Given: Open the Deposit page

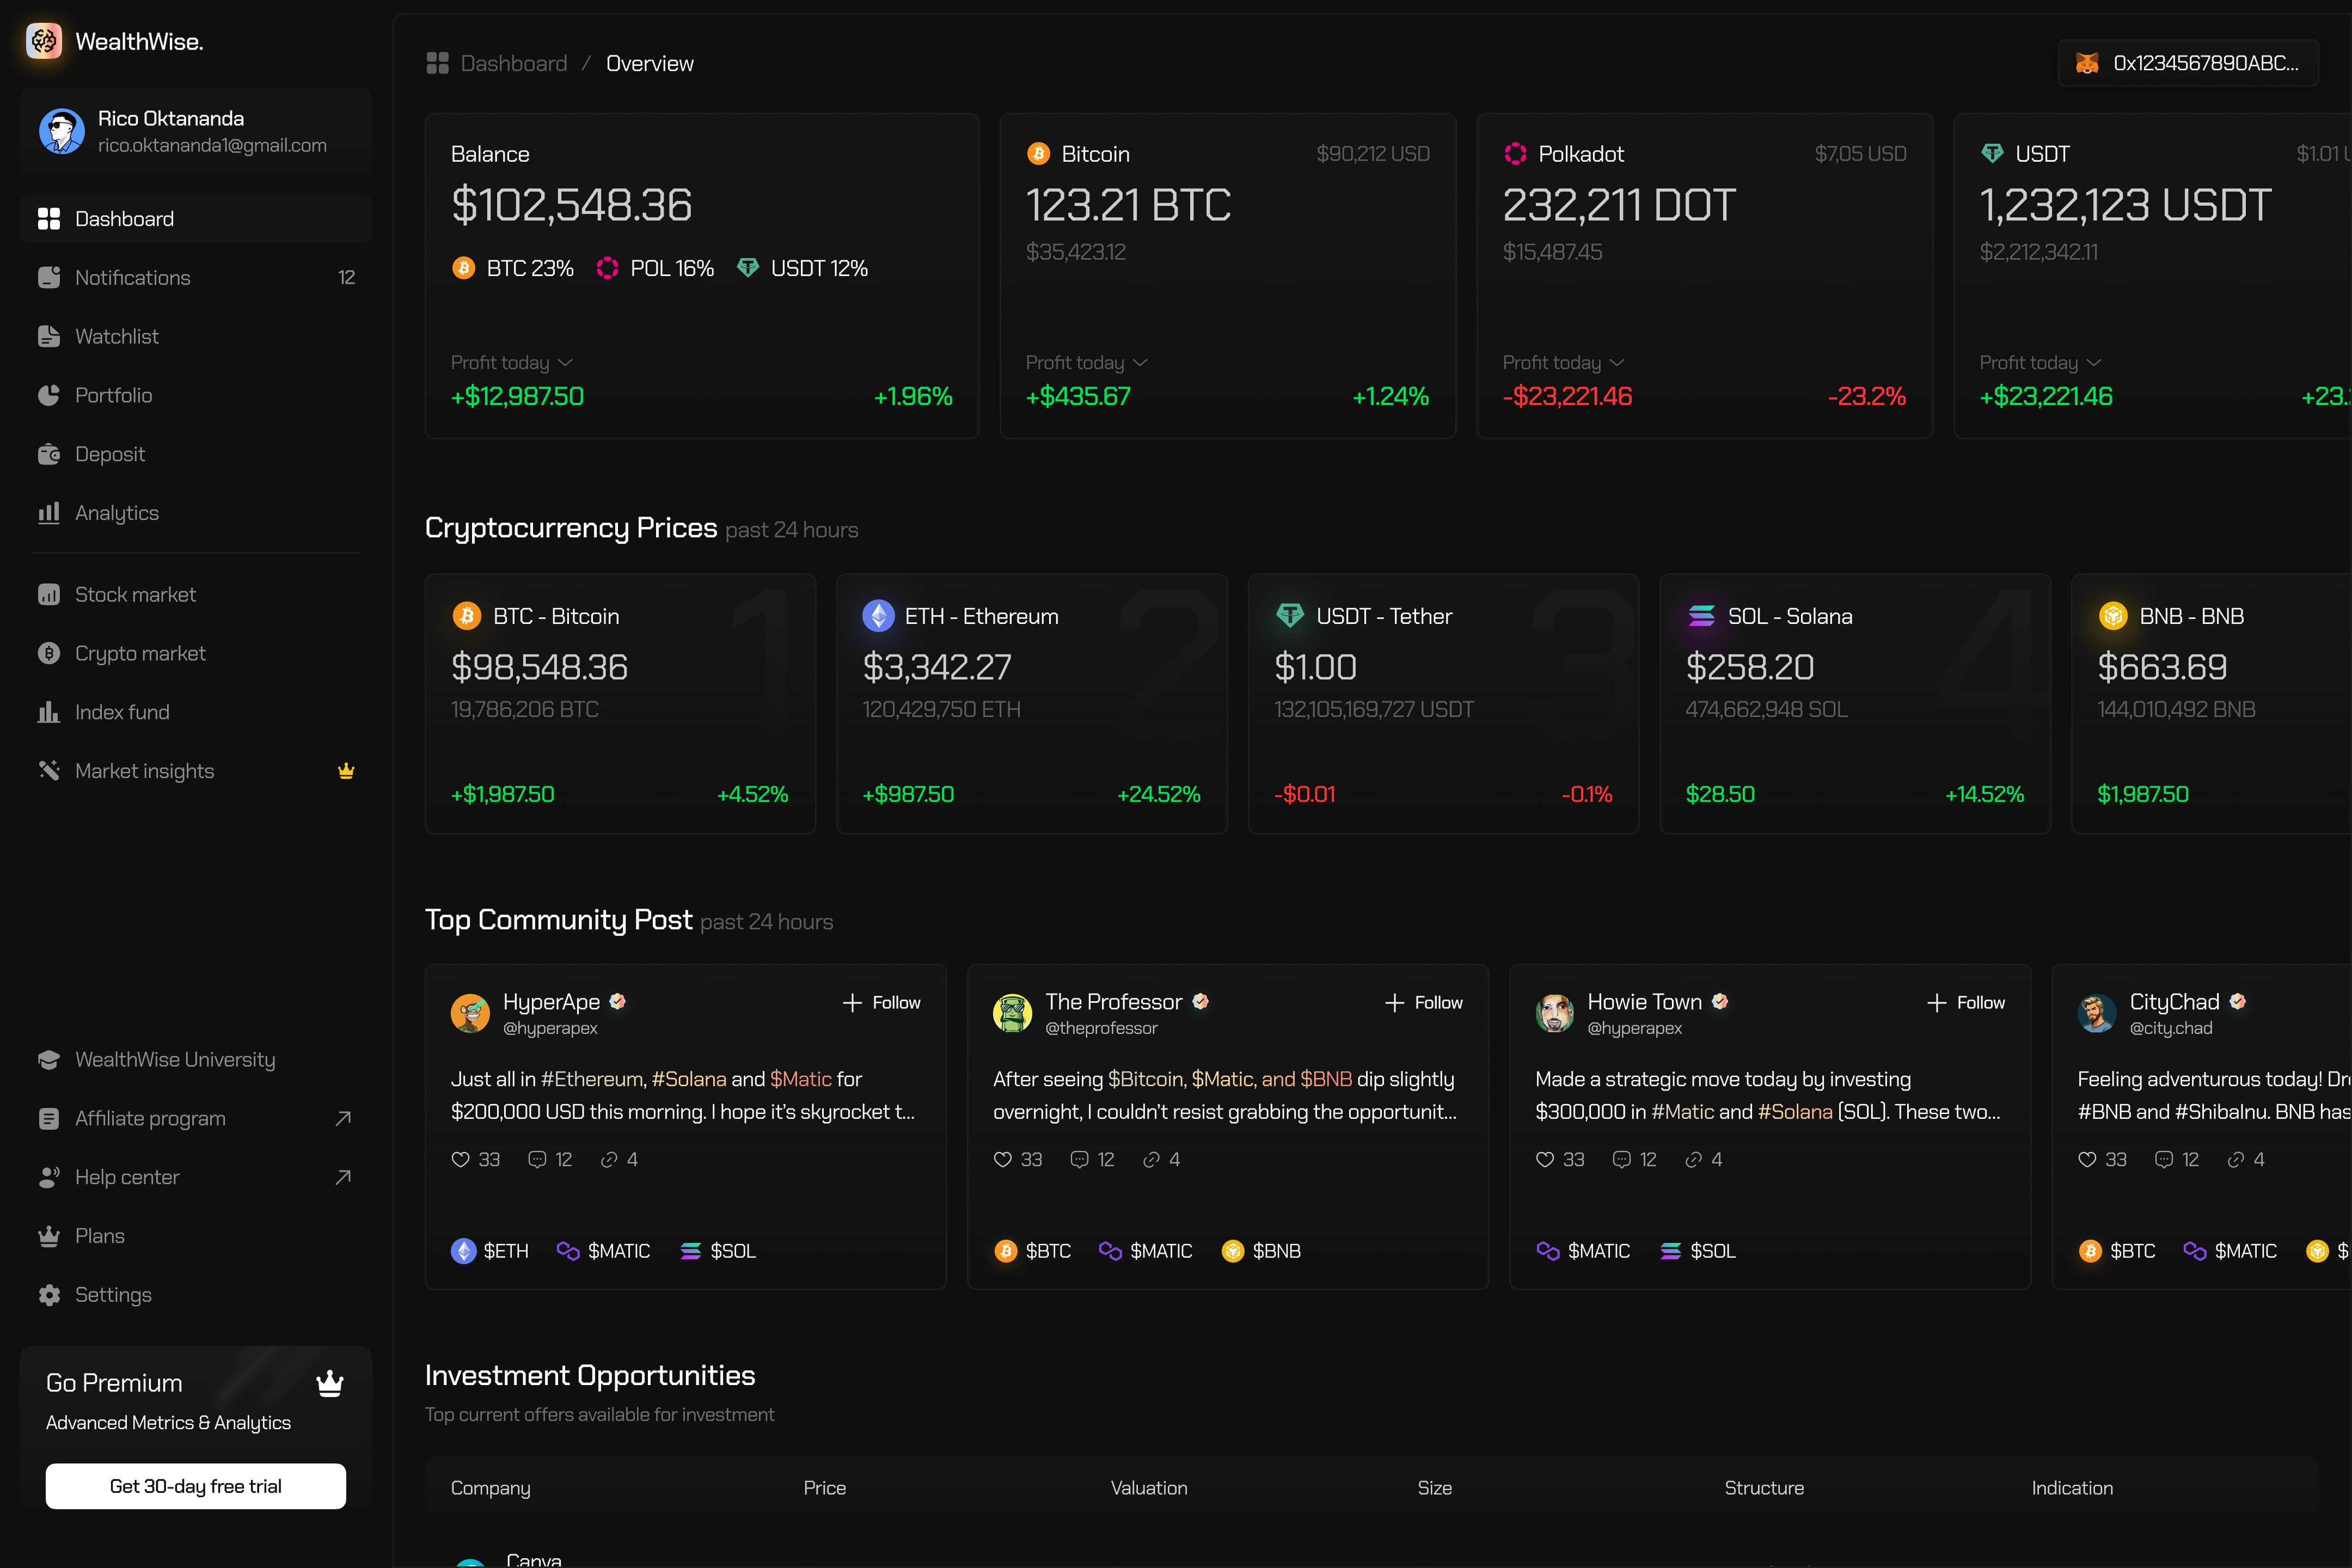Looking at the screenshot, I should click(196, 455).
